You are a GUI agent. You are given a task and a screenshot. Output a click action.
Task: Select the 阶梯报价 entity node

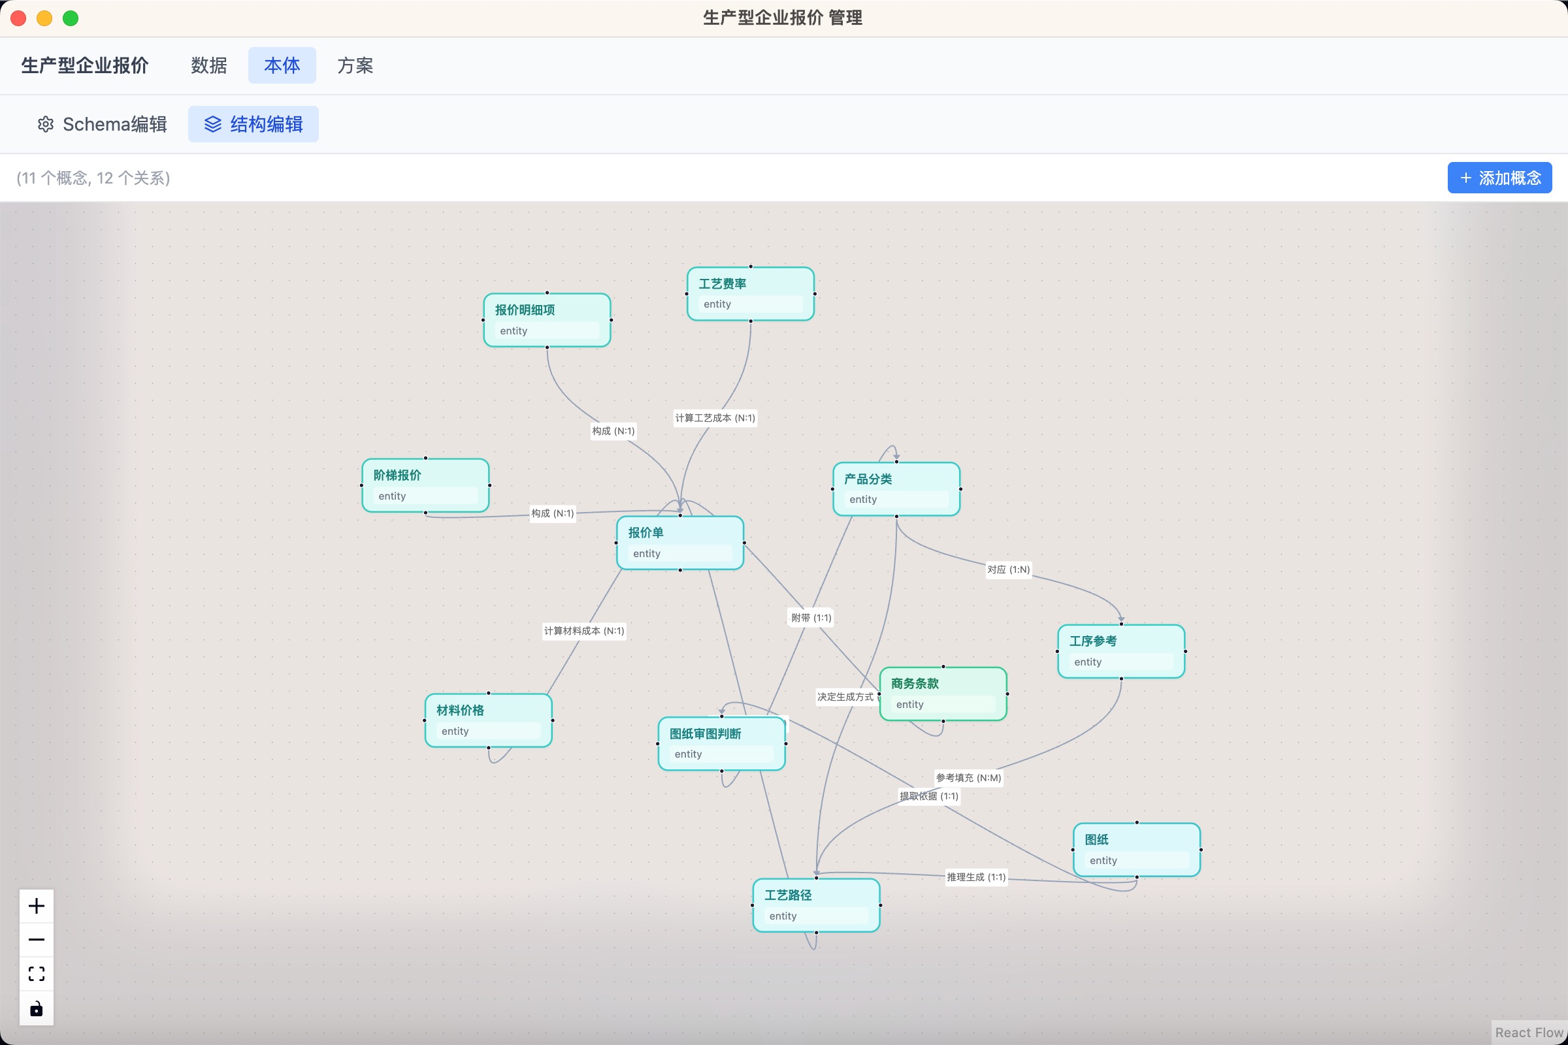click(x=425, y=485)
